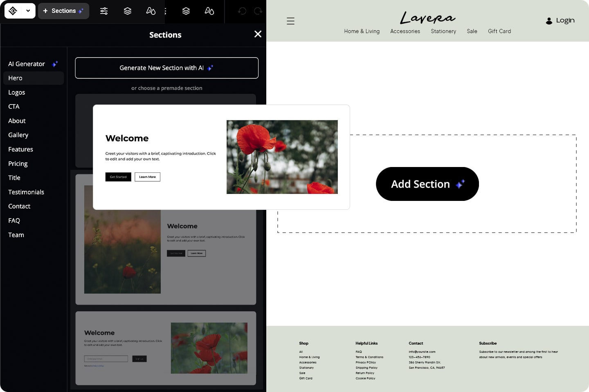Click the site builder logo icon

point(13,11)
